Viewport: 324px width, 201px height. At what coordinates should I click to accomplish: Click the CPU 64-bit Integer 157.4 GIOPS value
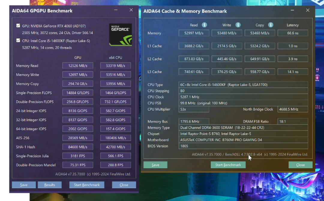pos(115,129)
